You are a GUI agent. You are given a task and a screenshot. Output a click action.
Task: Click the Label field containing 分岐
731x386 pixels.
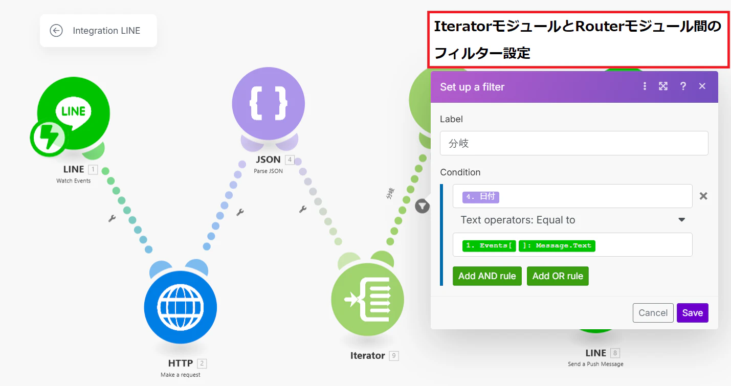[x=574, y=143]
